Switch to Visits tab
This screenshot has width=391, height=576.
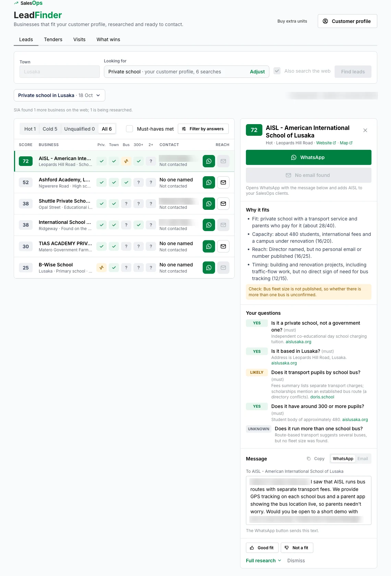point(79,39)
